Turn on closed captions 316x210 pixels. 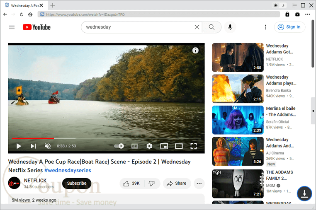point(135,146)
